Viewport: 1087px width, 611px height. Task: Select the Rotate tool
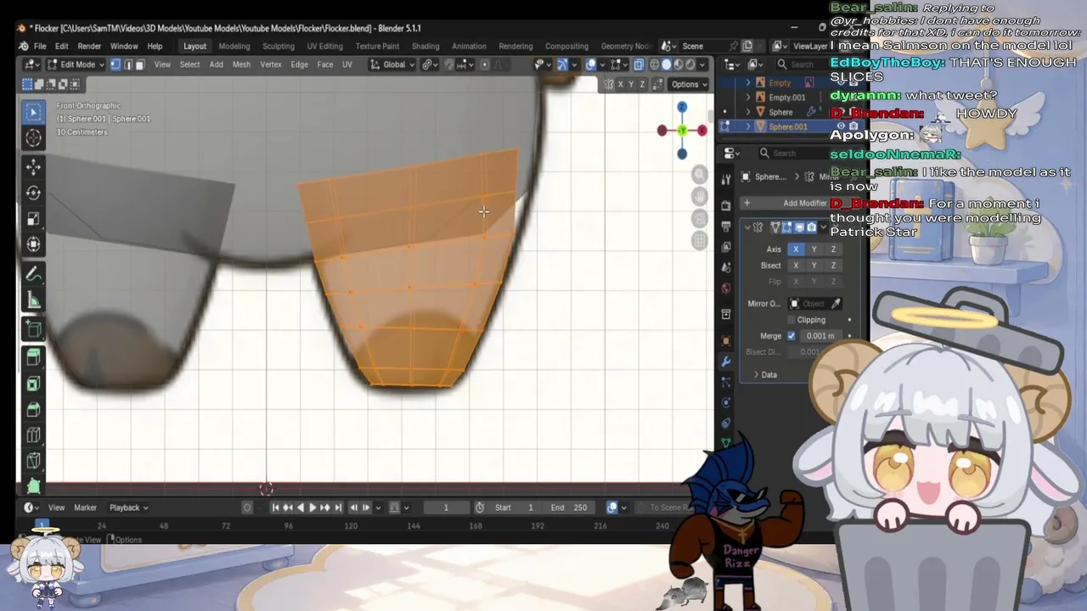tap(34, 193)
